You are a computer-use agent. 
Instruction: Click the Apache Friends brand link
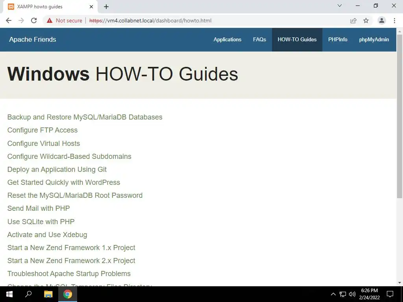tap(33, 40)
